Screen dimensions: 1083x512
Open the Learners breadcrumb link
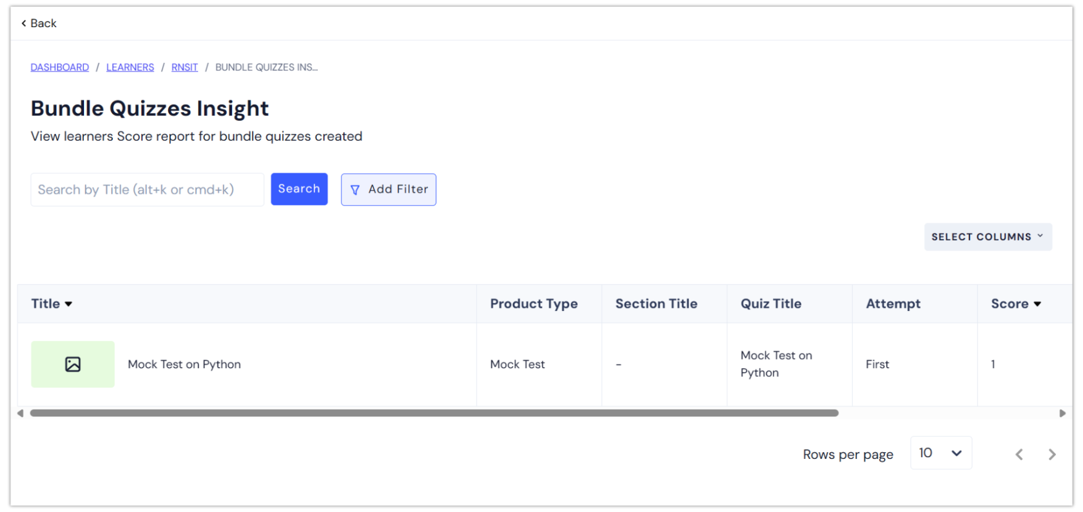tap(130, 67)
